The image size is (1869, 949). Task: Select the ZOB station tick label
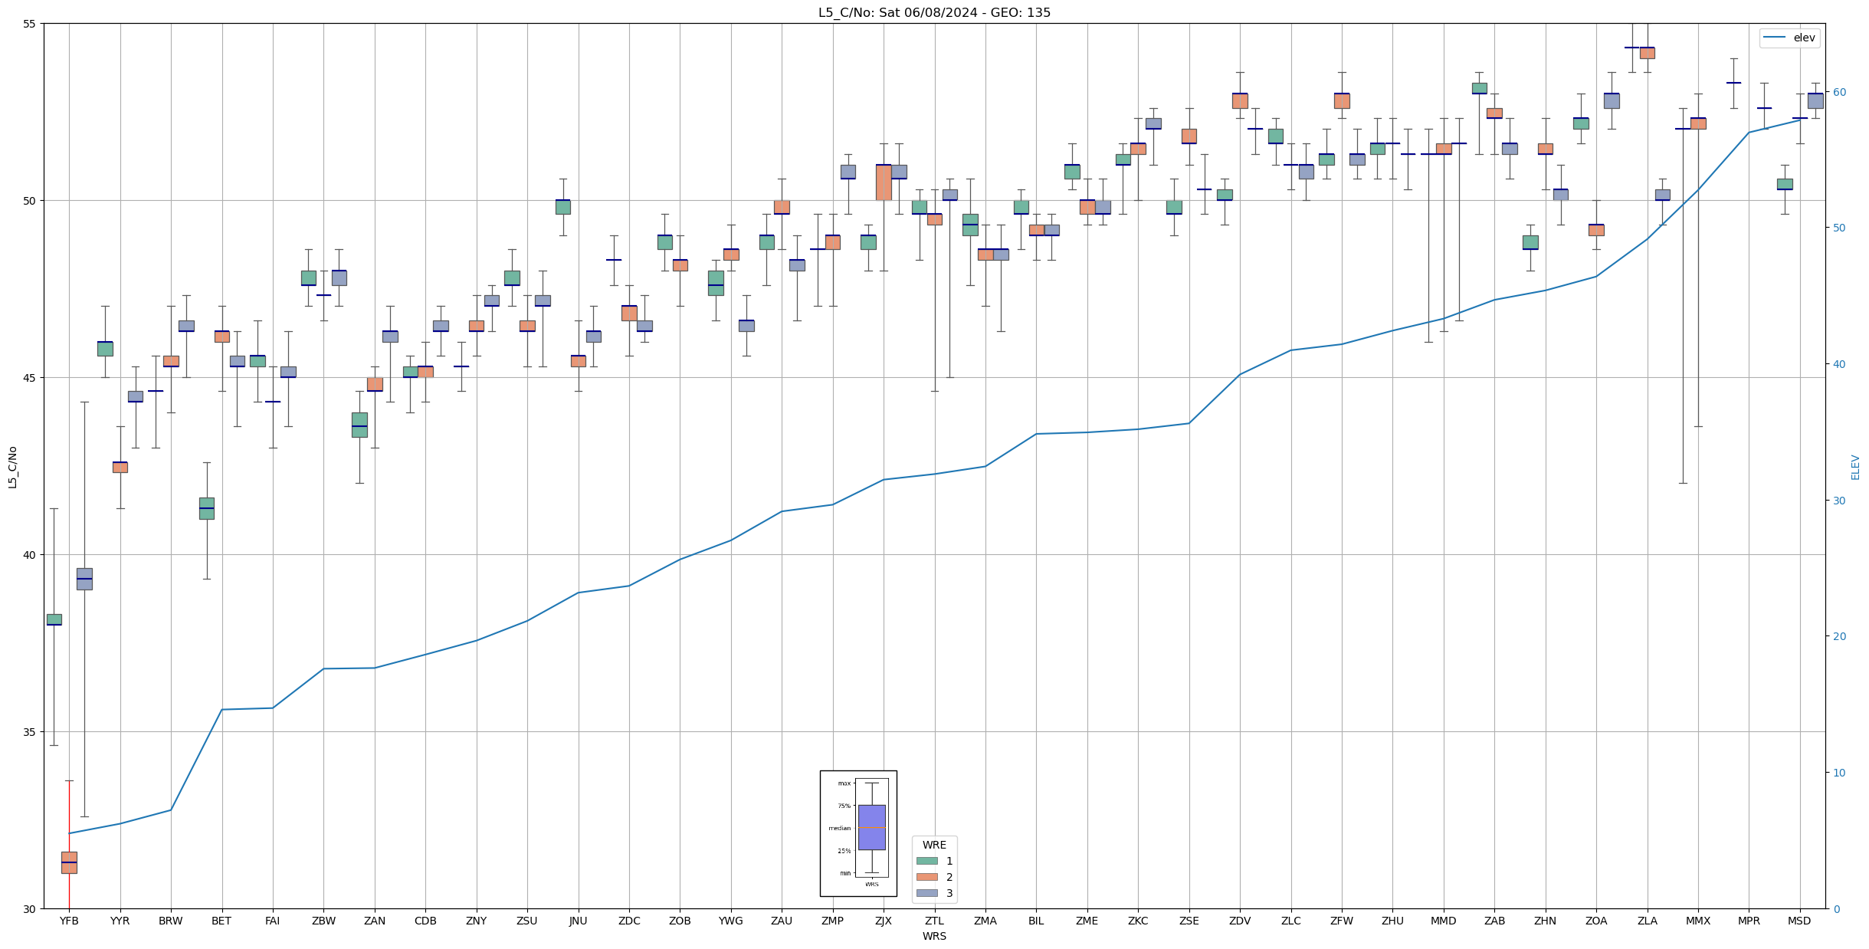680,921
